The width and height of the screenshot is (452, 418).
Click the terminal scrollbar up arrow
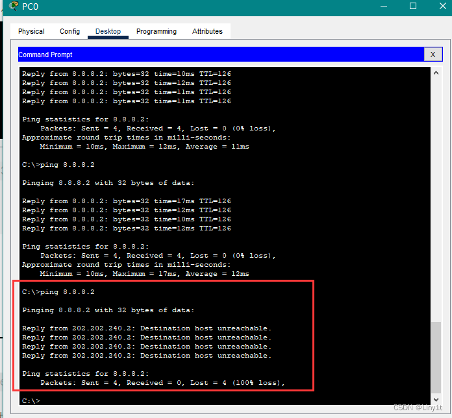(x=436, y=73)
